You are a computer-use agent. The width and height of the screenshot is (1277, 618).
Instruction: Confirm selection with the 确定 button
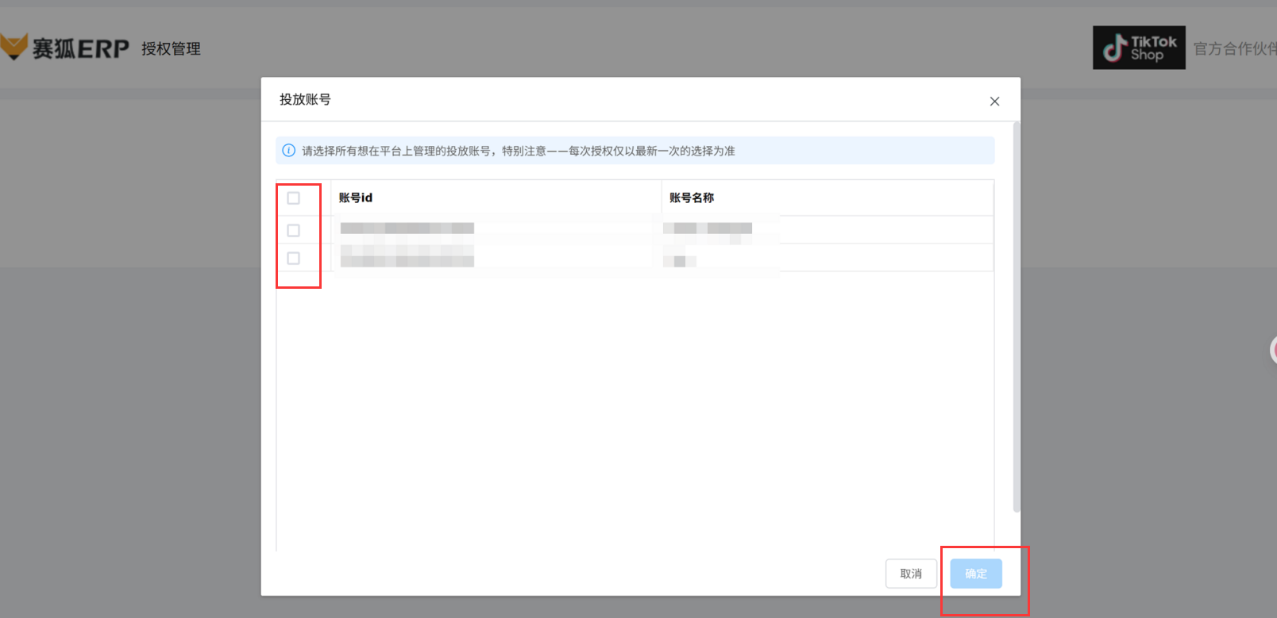[x=975, y=574]
